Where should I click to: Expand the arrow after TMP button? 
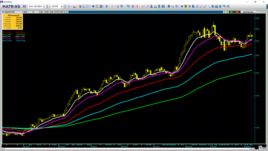click(x=65, y=12)
